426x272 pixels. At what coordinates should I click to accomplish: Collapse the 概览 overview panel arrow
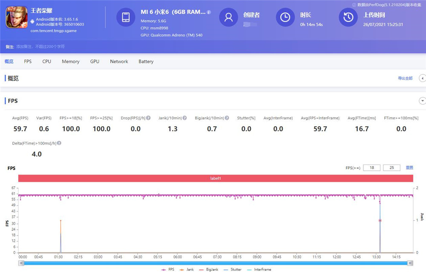(x=422, y=78)
